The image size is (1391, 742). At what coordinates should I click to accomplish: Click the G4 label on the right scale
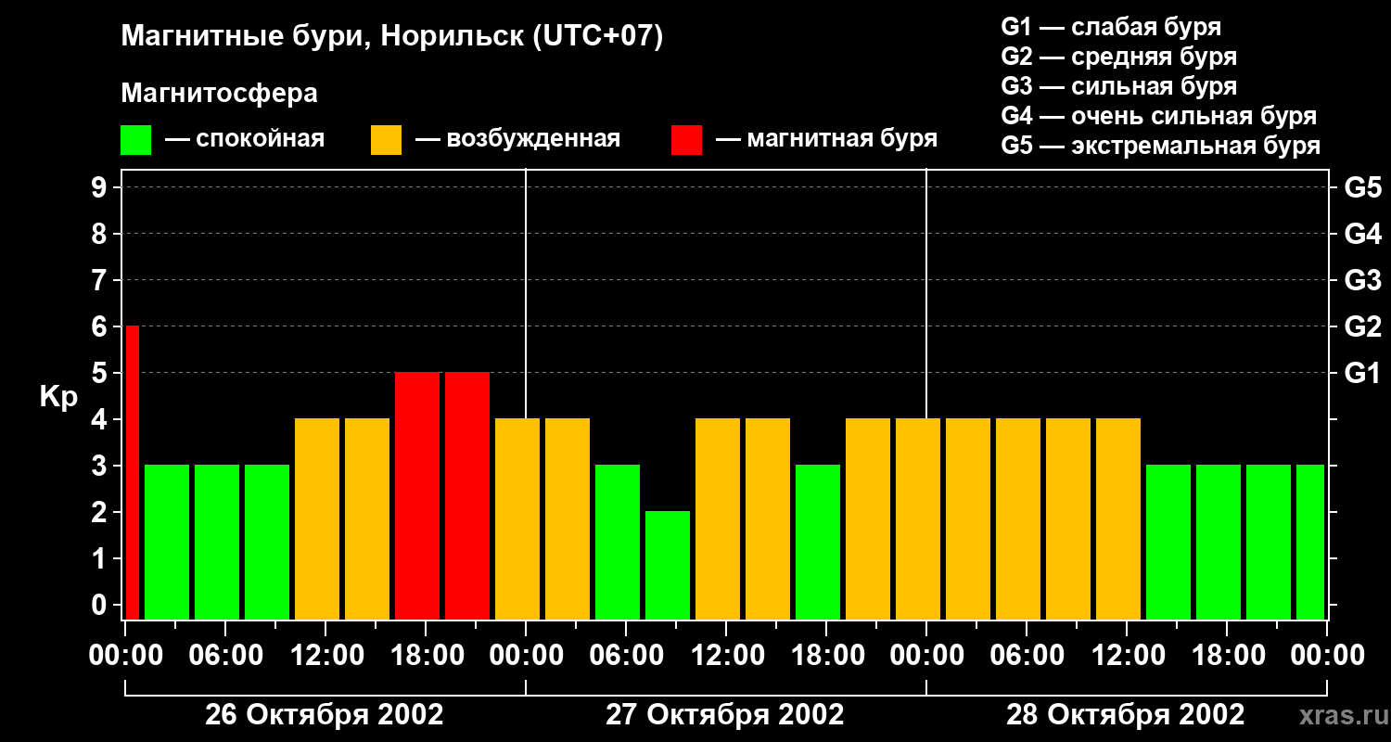[x=1363, y=234]
